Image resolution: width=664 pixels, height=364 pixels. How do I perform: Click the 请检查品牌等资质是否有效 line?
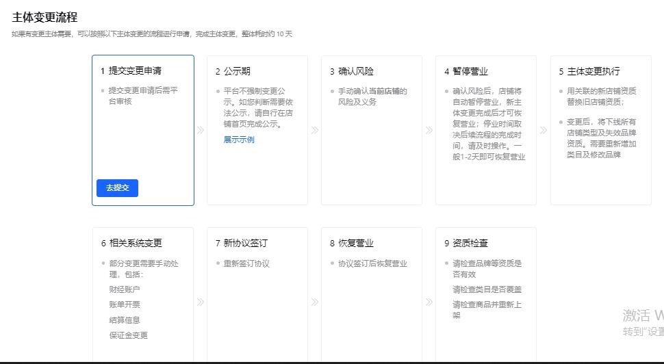487,269
